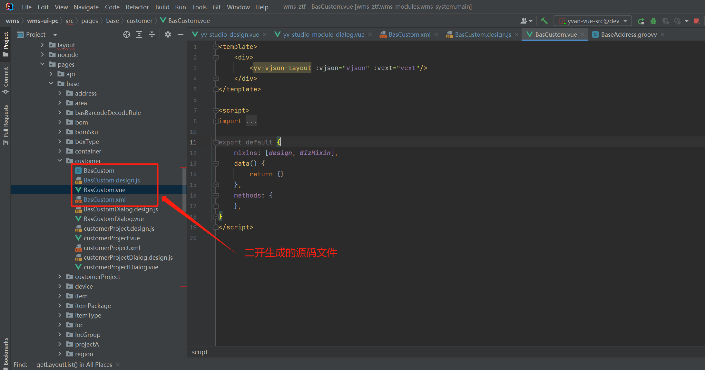Close the yv-studio-design.vue tab
This screenshot has width=705, height=370.
tap(265, 34)
